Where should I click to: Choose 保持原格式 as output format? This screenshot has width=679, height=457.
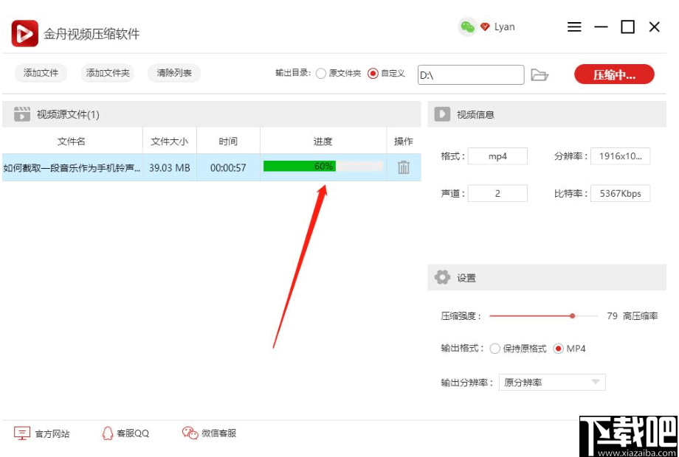click(495, 348)
